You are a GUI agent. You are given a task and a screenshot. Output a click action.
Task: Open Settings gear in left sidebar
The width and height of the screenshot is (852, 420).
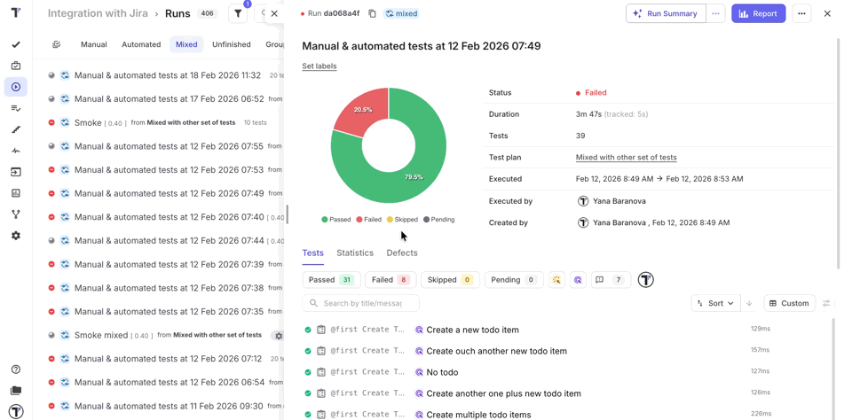16,236
